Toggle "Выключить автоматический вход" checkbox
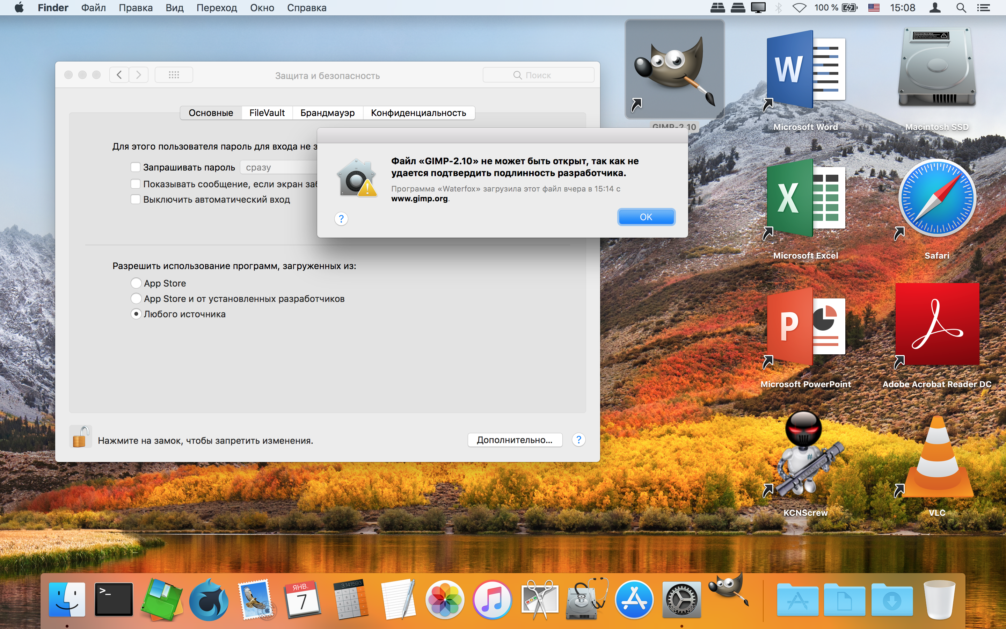This screenshot has height=629, width=1006. (x=136, y=199)
